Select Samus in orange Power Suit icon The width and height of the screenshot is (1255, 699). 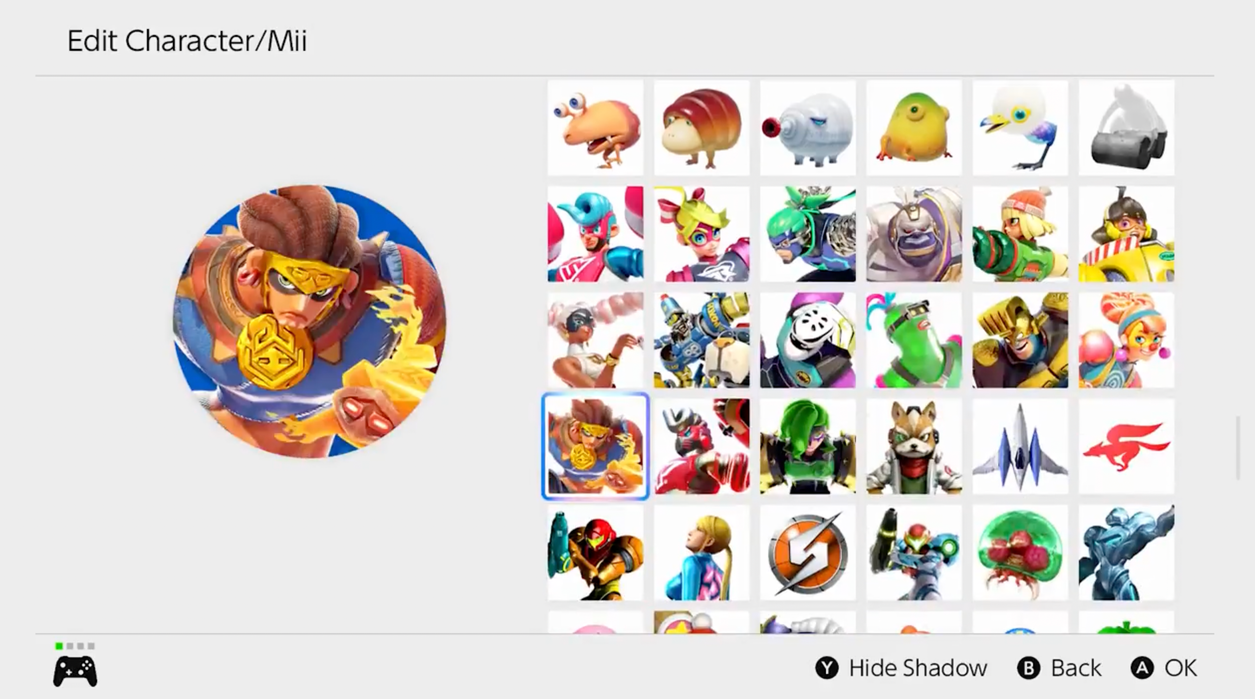(595, 553)
